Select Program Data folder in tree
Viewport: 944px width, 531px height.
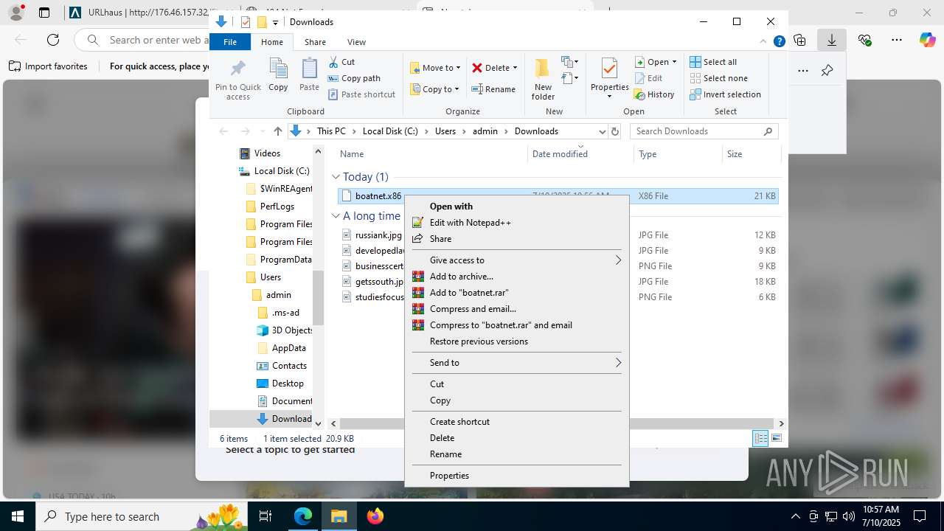pyautogui.click(x=285, y=260)
